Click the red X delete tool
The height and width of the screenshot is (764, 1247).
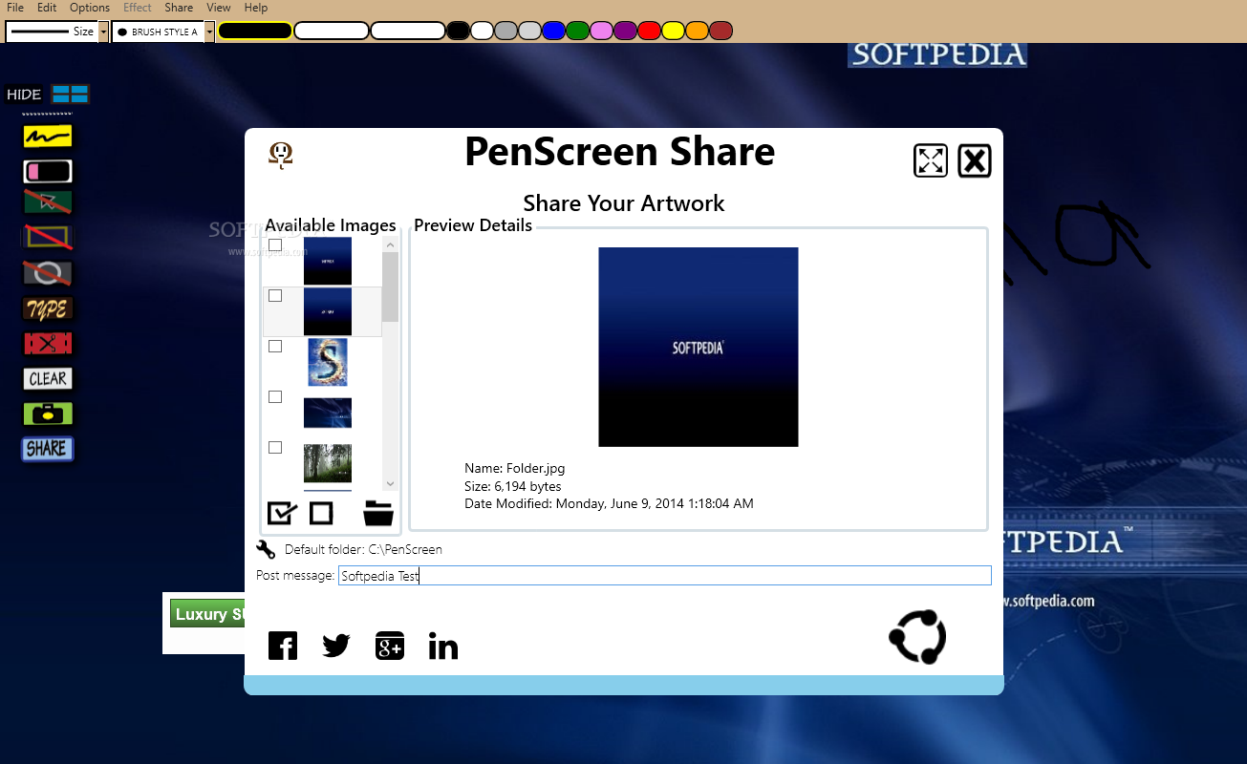pos(48,344)
